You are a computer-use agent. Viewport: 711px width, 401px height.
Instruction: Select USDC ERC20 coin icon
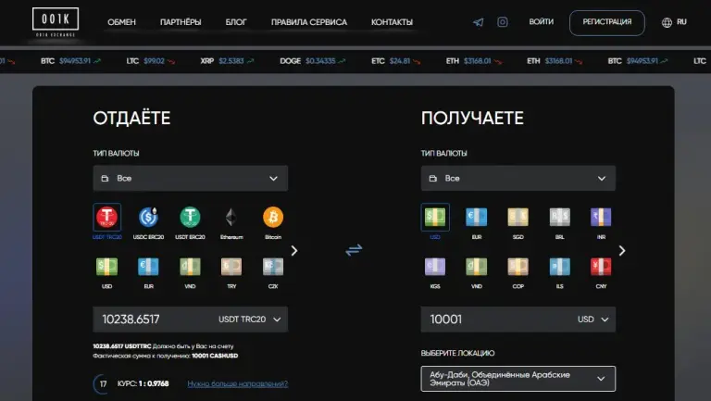coord(148,218)
